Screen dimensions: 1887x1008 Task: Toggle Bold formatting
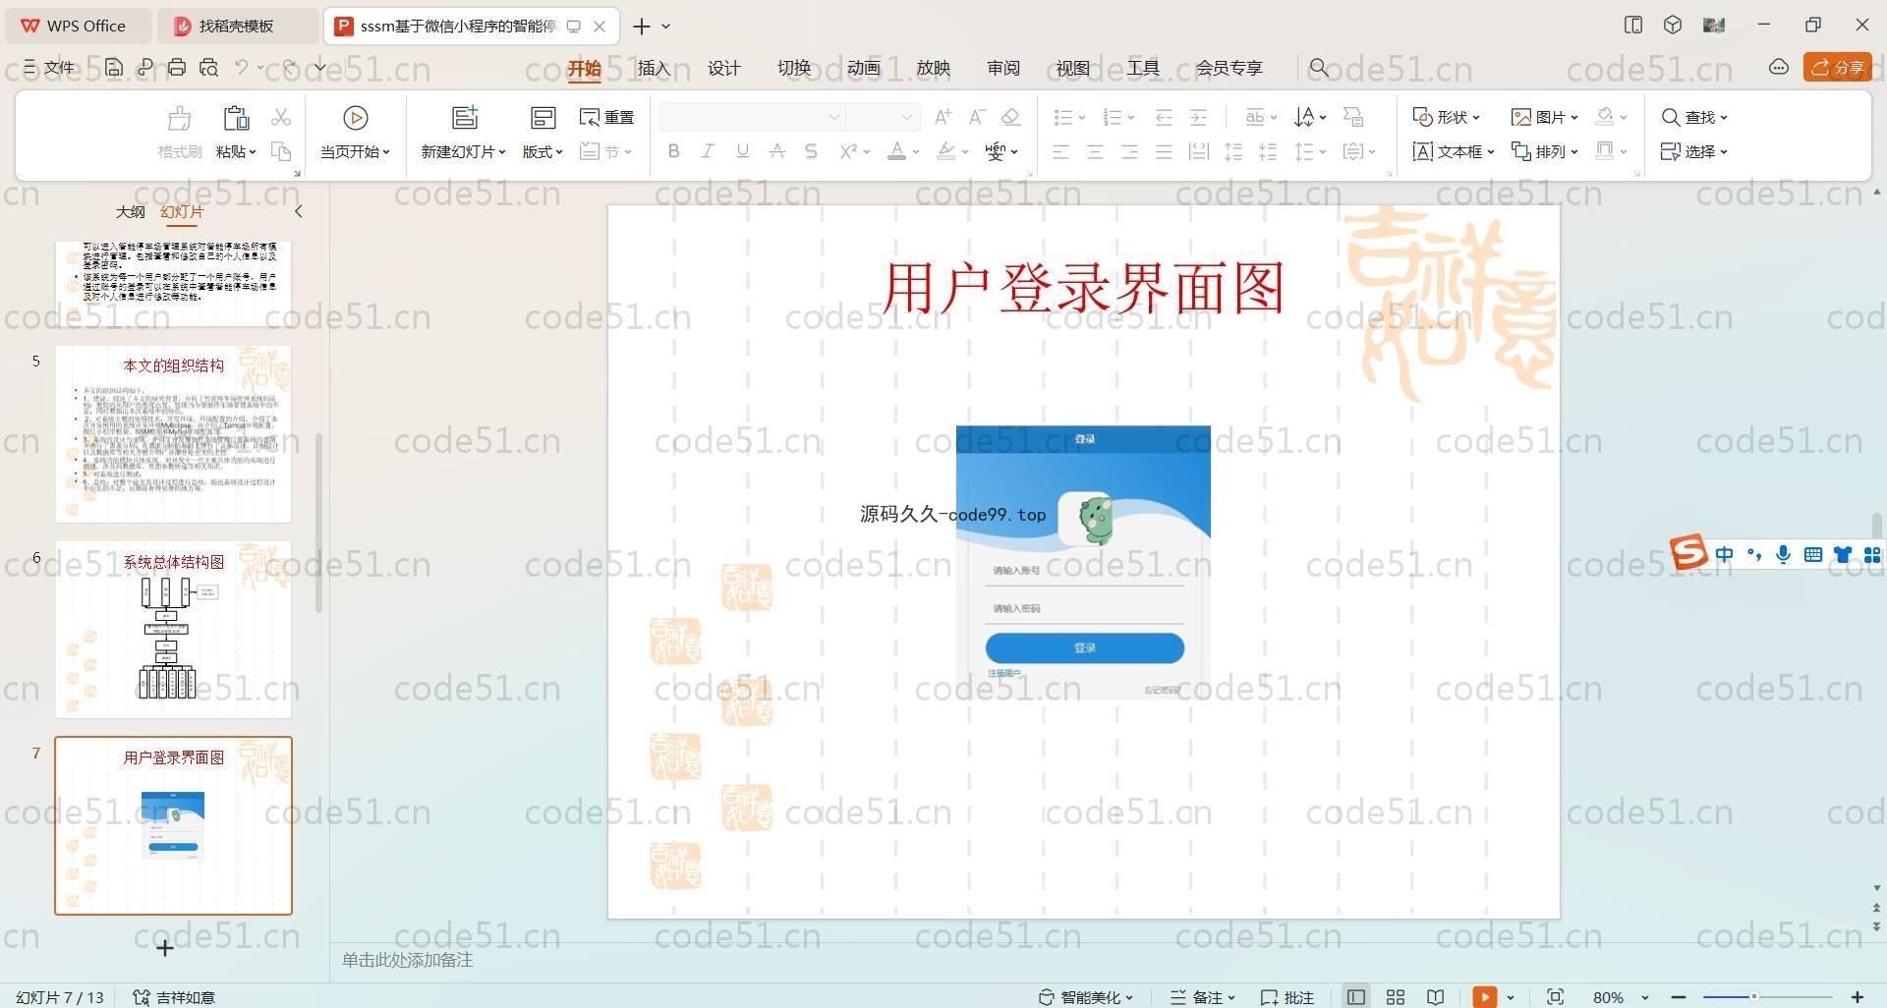[673, 151]
